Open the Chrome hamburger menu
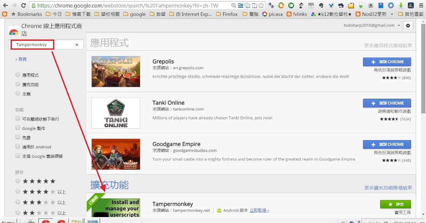Screen dimensions: 426x223 tap(421, 6)
